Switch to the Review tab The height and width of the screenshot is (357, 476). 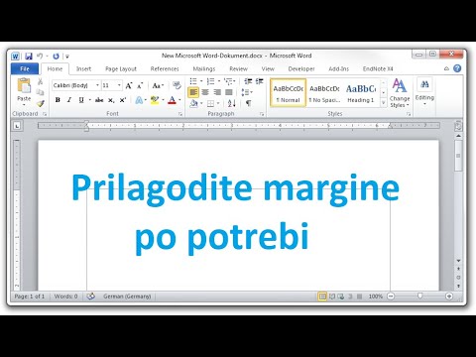click(238, 68)
